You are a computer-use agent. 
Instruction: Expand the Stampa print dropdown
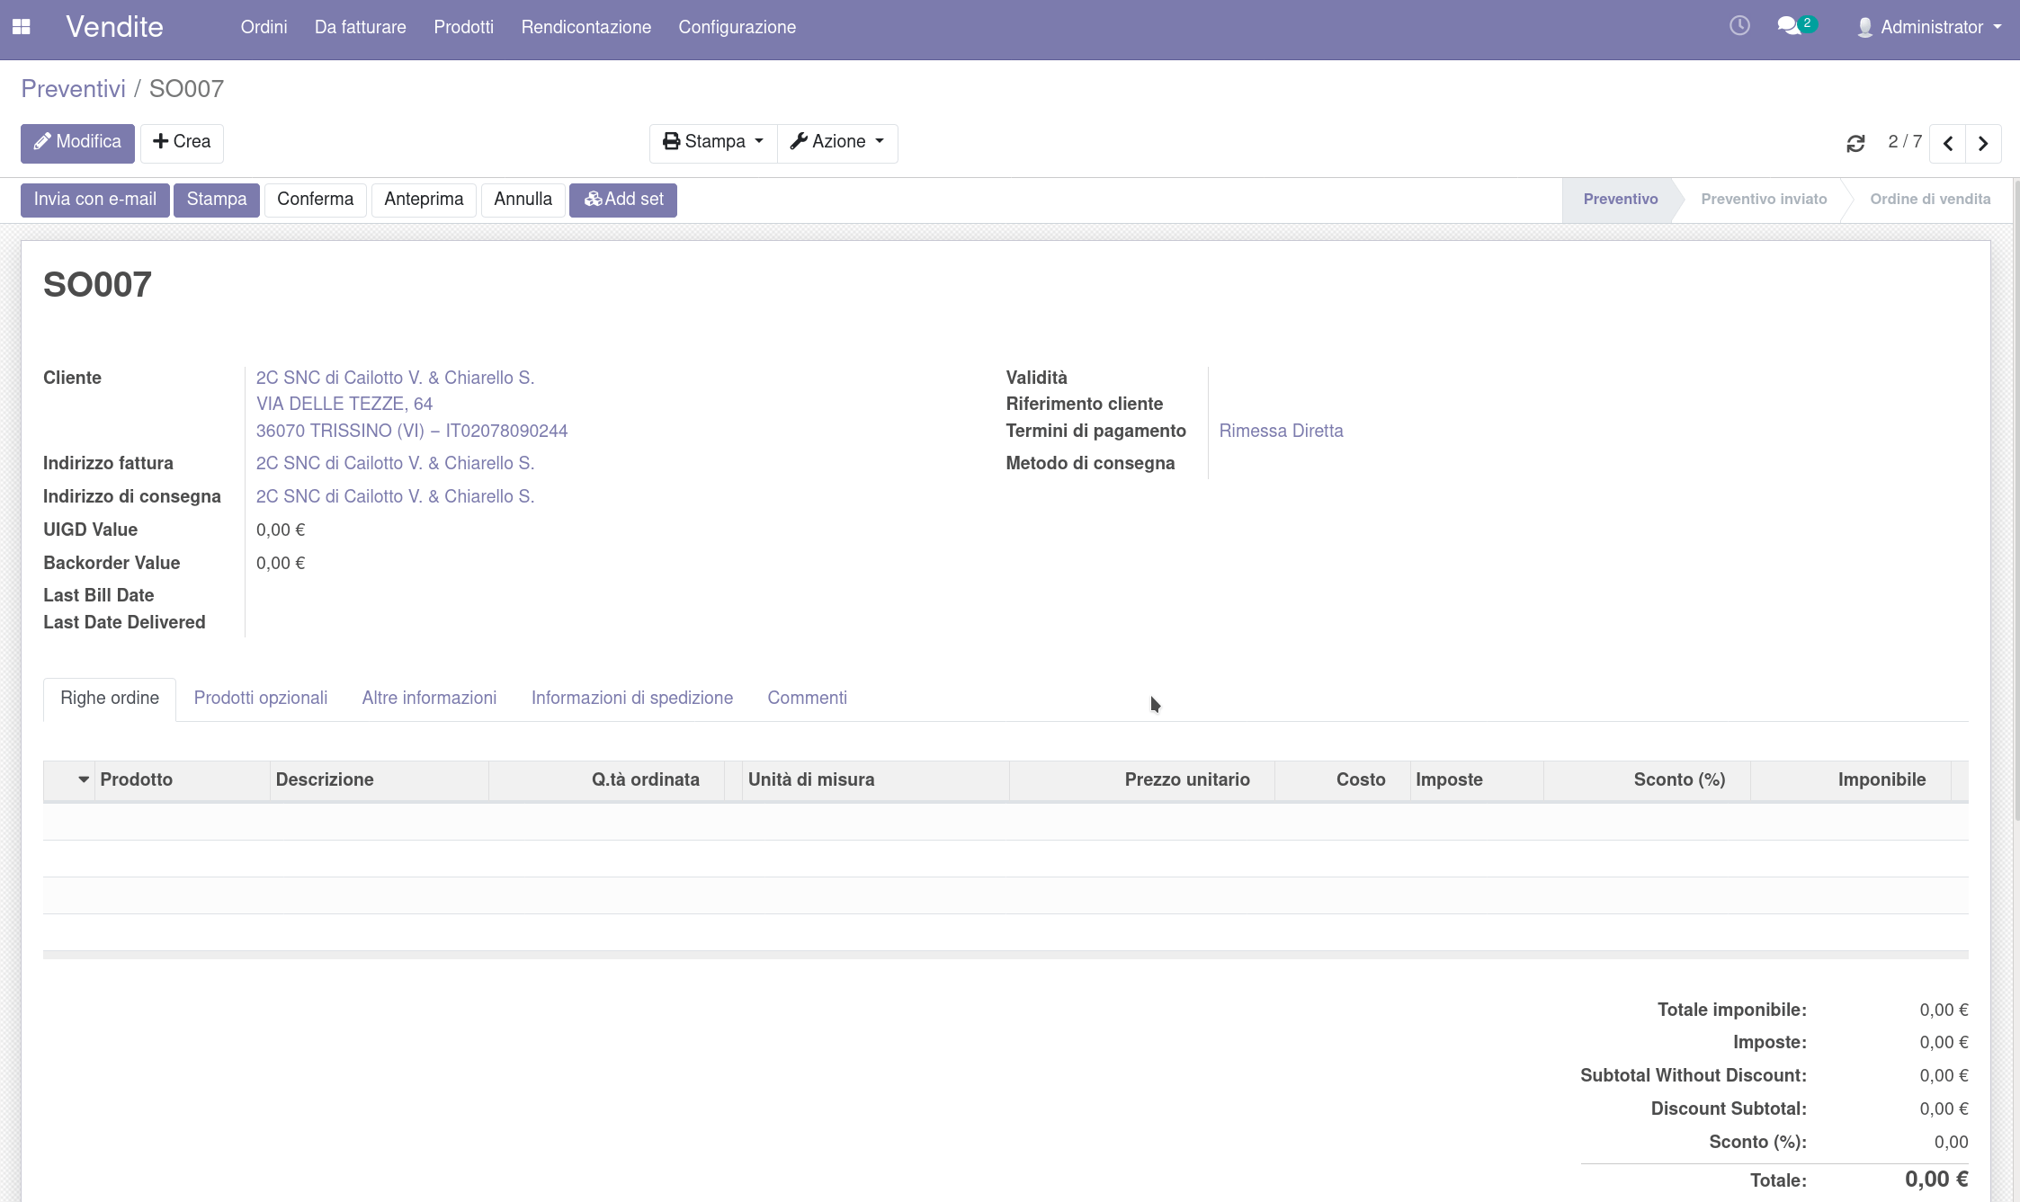click(x=713, y=142)
